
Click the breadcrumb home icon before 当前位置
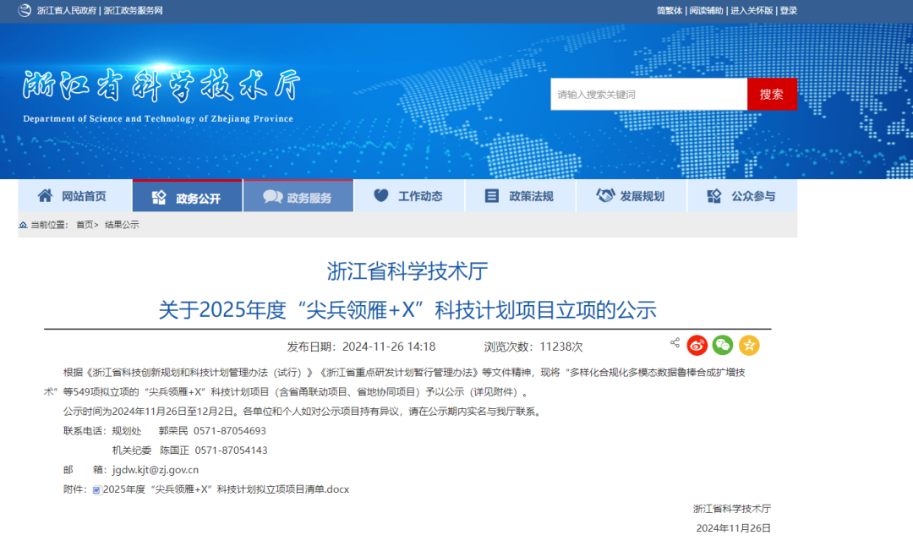pyautogui.click(x=24, y=225)
